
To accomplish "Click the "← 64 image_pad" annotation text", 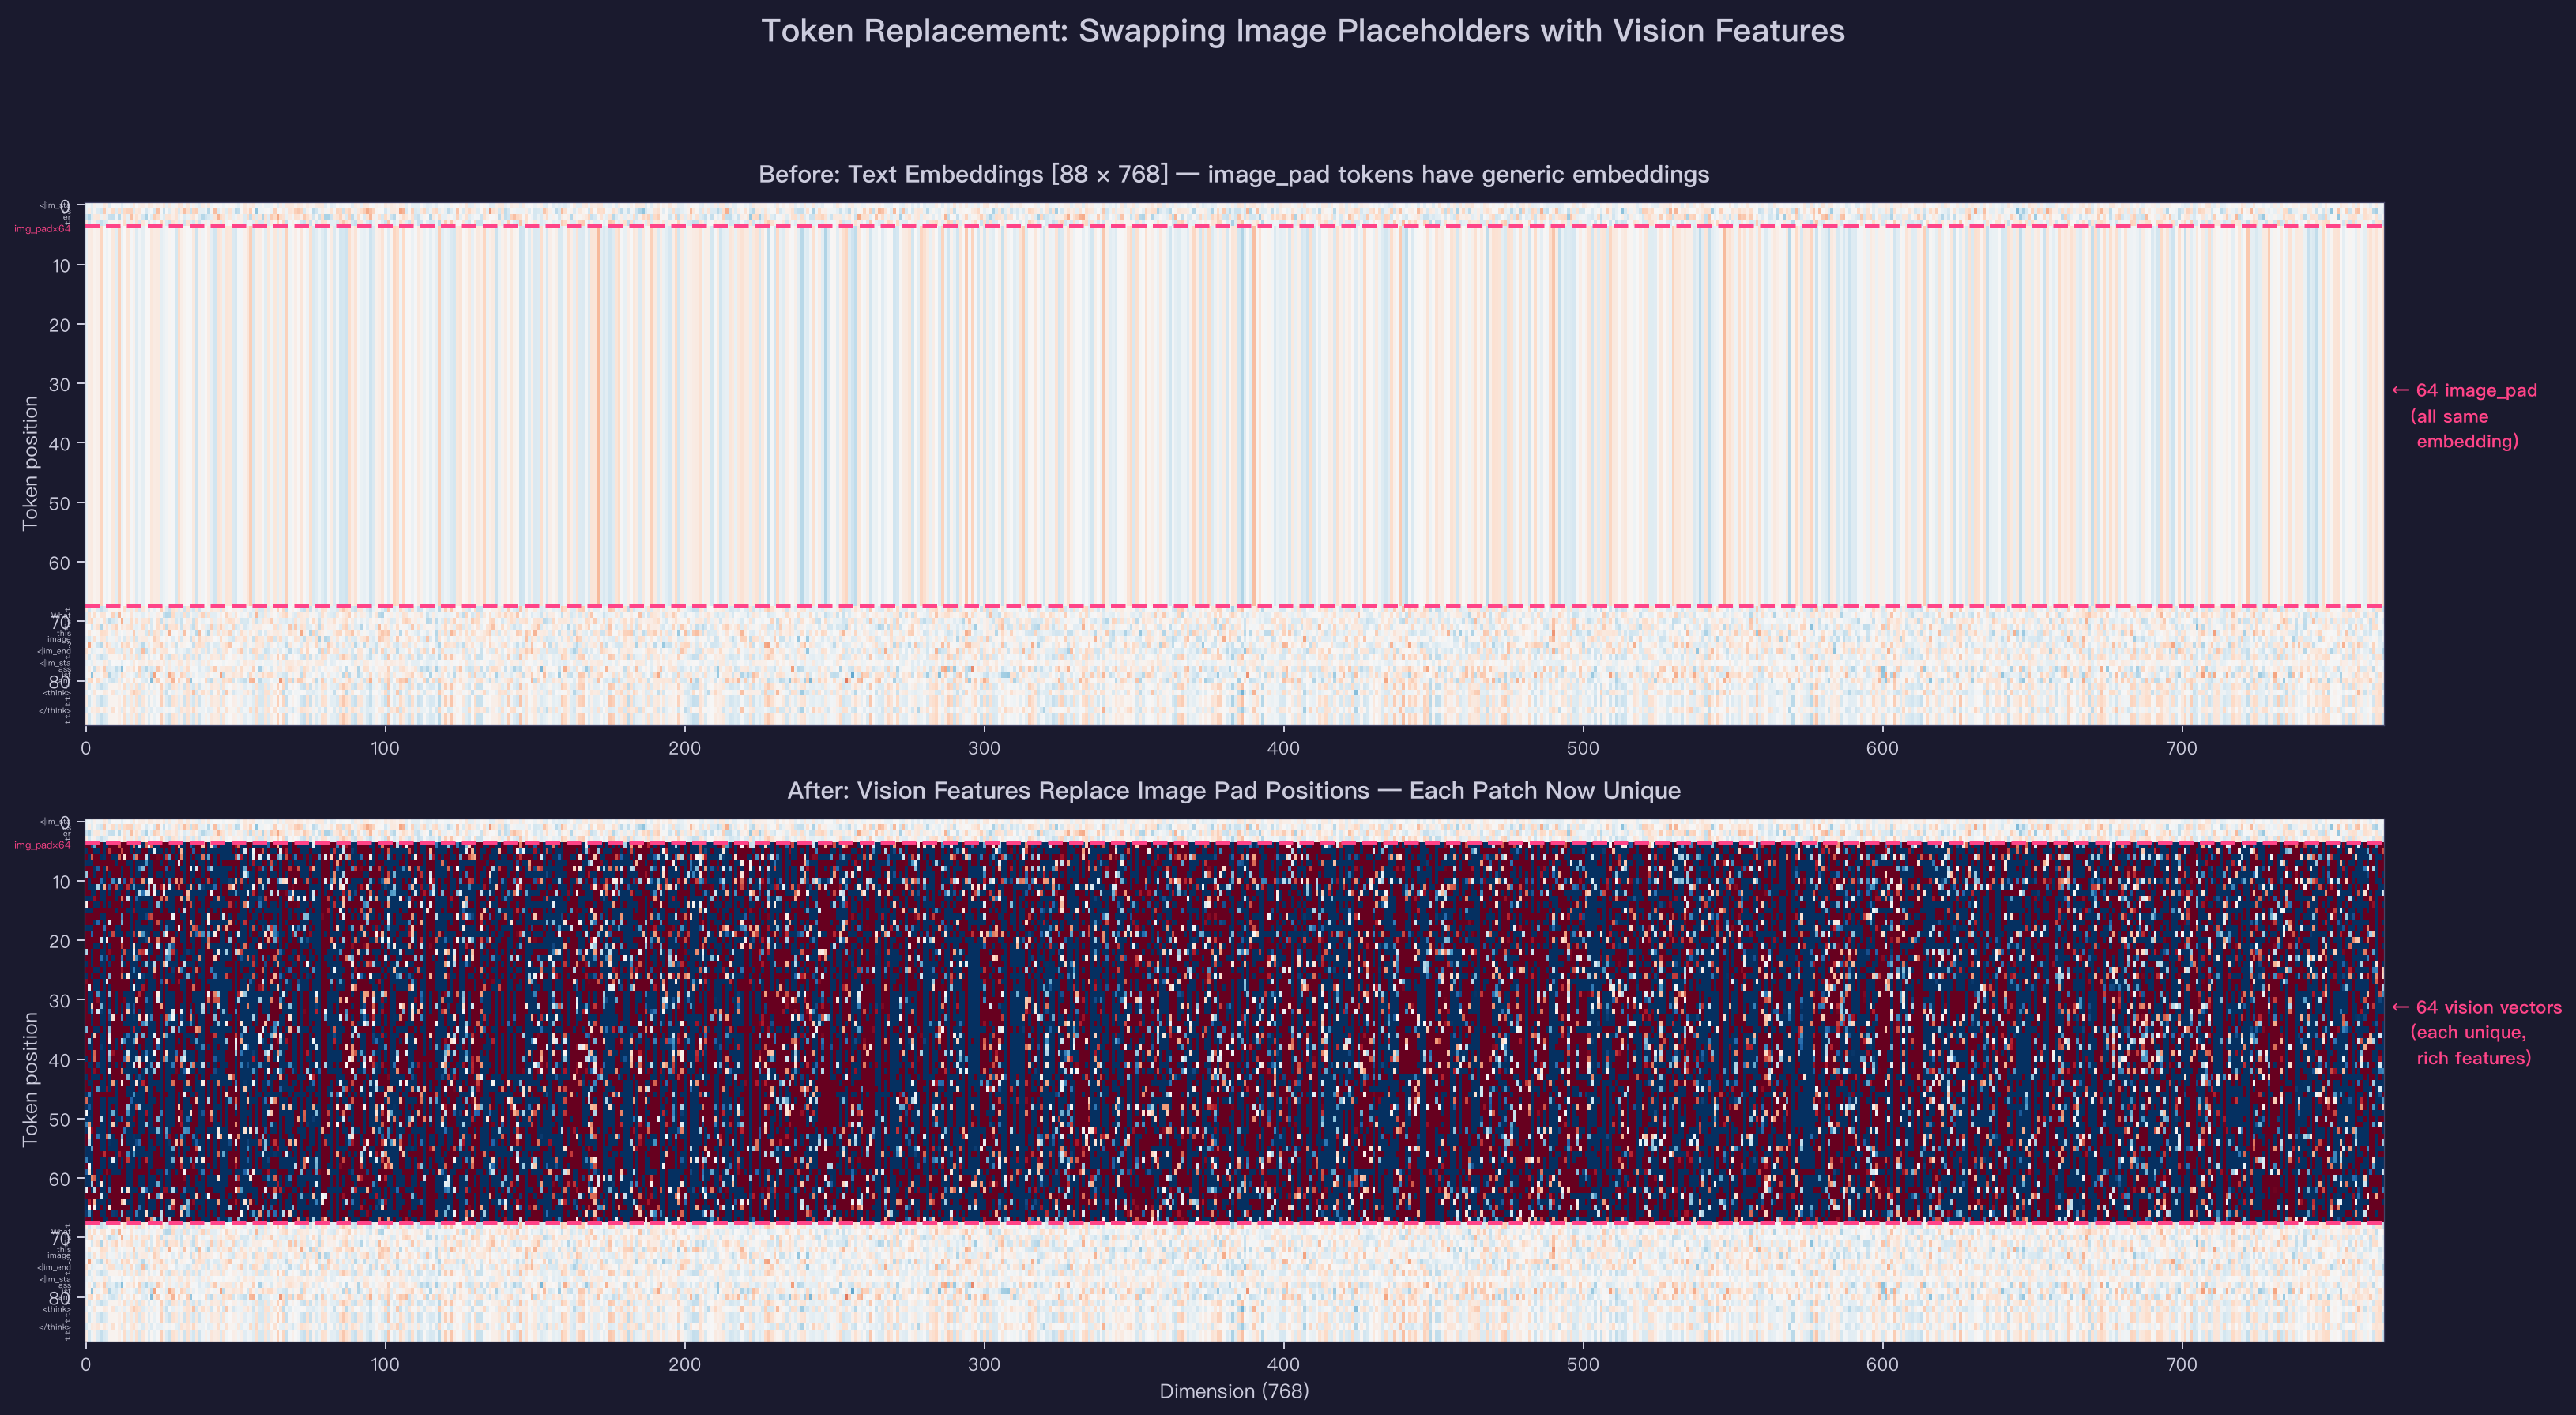I will coord(2465,390).
